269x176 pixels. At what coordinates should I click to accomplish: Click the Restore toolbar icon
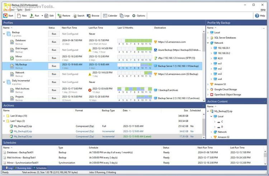coord(60,16)
